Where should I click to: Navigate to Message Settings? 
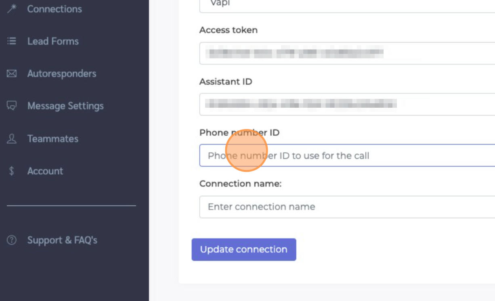tap(65, 106)
